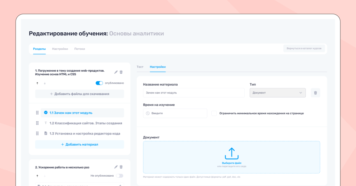Click trash icon next to Тип dropdown
This screenshot has width=356, height=186.
point(315,93)
